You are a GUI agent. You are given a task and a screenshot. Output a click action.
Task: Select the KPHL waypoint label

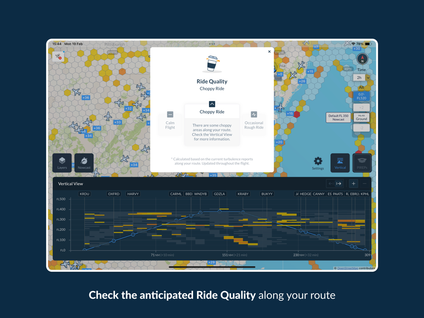[x=365, y=194]
